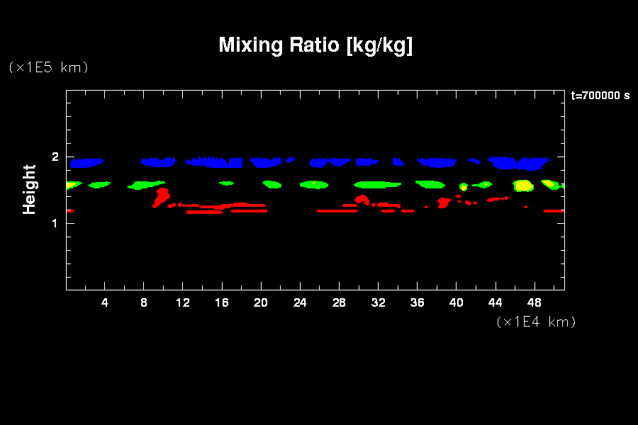
Task: Click x-axis tick label "4"
Action: 105,303
